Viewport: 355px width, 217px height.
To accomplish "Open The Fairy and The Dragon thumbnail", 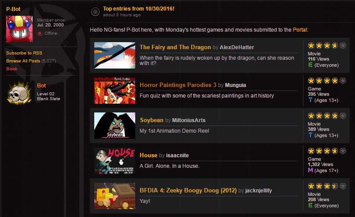I will click(115, 55).
